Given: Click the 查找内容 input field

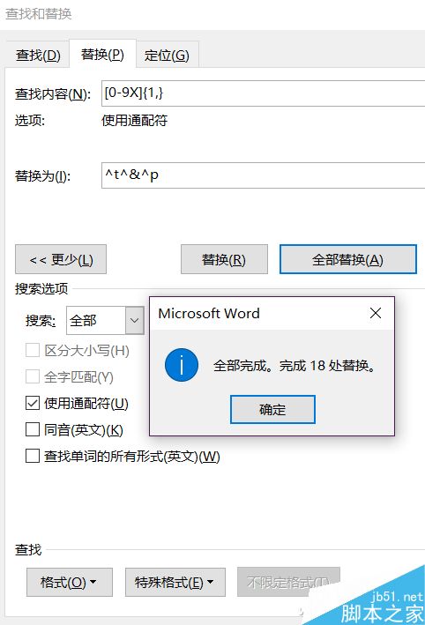Looking at the screenshot, I should click(263, 93).
